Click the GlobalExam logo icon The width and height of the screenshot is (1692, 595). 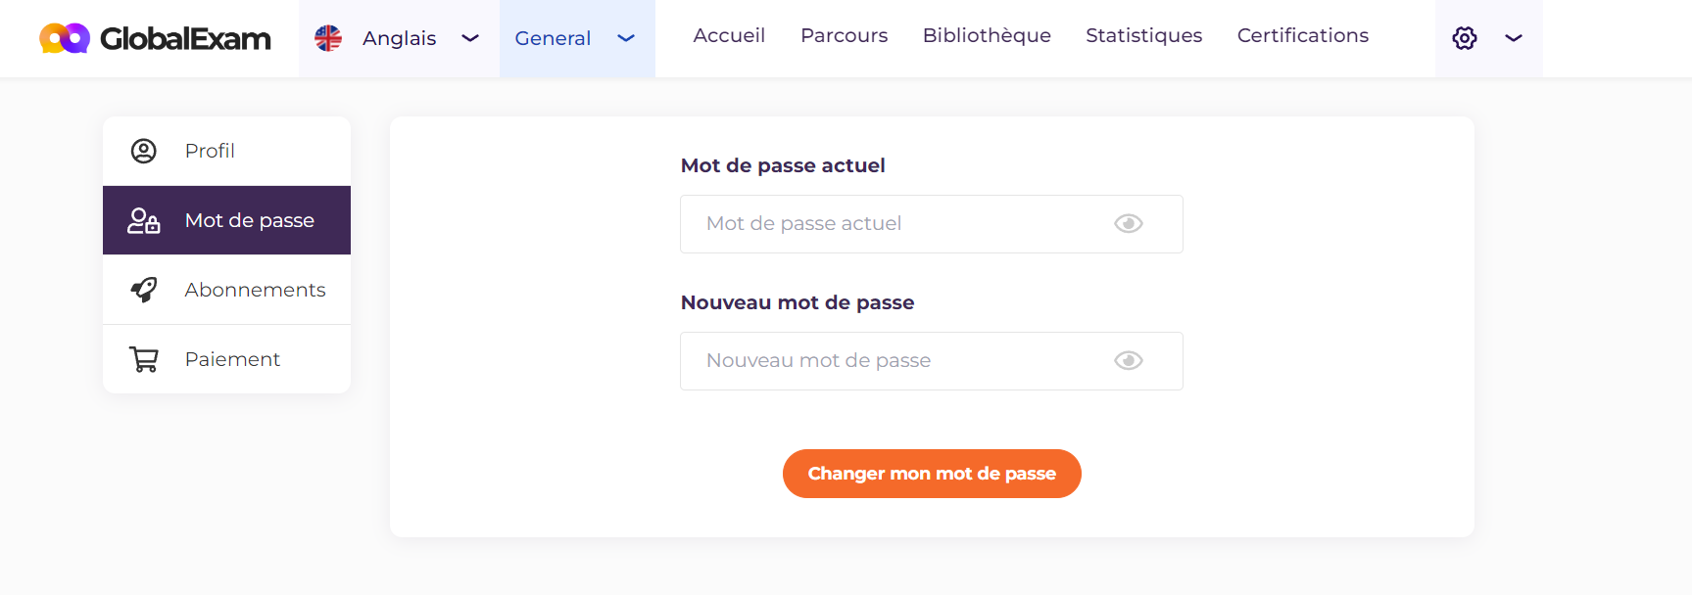tap(65, 38)
